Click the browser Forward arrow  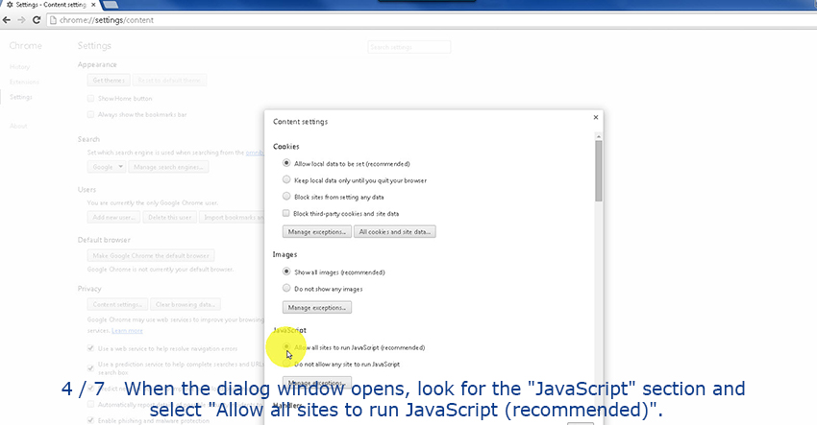click(21, 20)
